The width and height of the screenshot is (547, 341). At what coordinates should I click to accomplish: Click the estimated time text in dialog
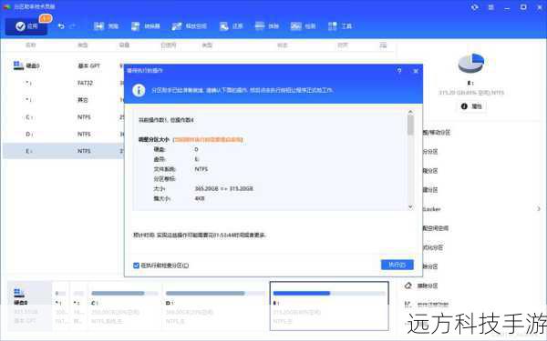click(199, 236)
